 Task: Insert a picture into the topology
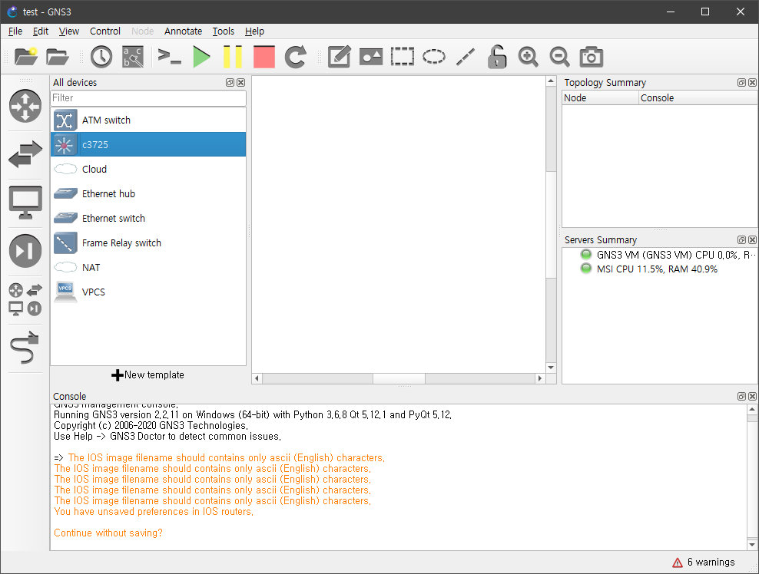pos(371,57)
